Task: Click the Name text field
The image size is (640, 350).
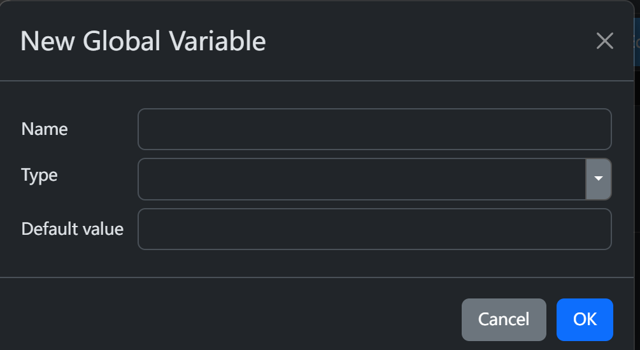Action: 374,129
